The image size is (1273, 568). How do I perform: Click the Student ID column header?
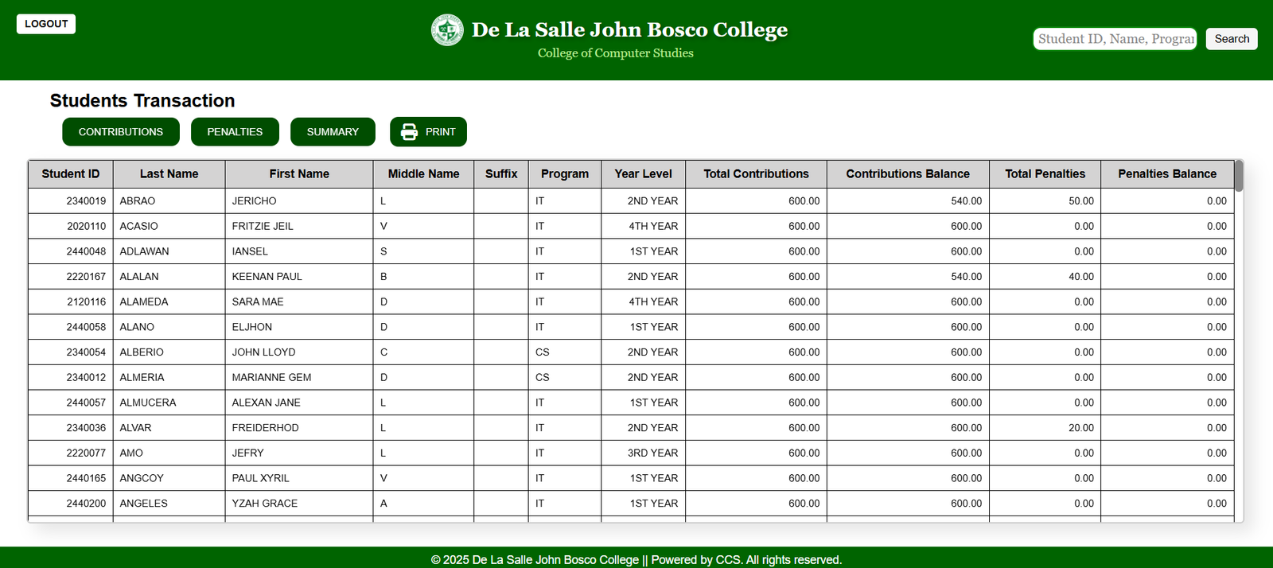(71, 174)
